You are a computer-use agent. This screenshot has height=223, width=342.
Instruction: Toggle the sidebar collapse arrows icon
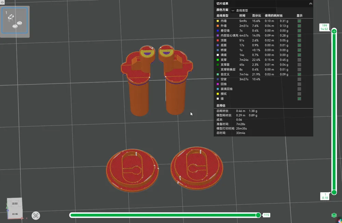[x=2, y=2]
